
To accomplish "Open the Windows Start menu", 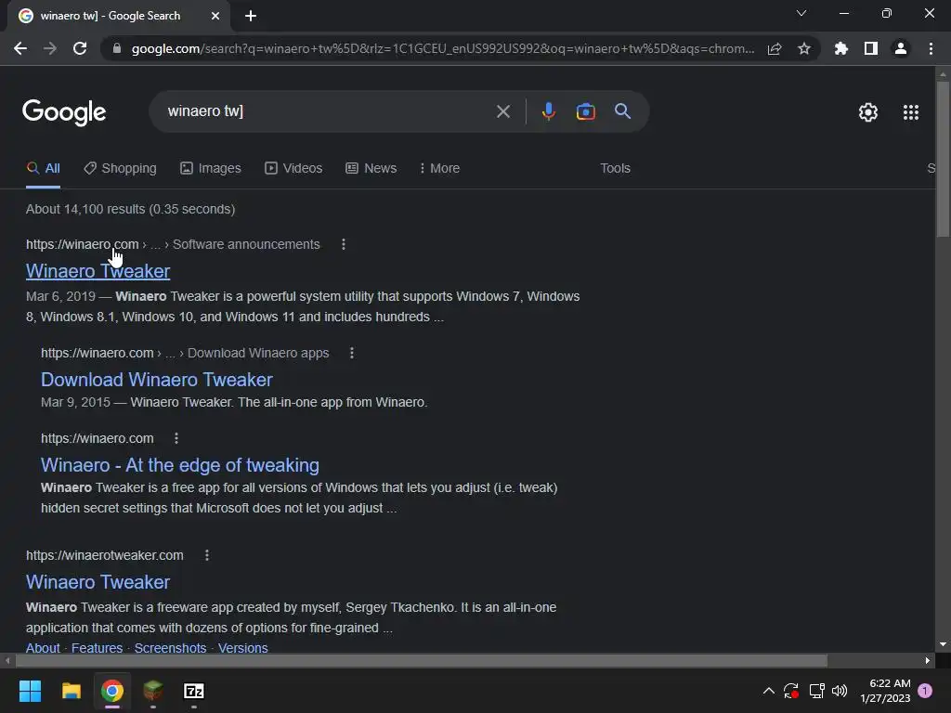I will pyautogui.click(x=30, y=691).
